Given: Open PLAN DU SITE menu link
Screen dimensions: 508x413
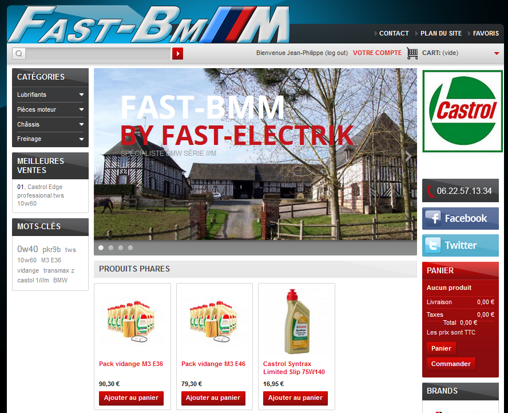Looking at the screenshot, I should [441, 33].
